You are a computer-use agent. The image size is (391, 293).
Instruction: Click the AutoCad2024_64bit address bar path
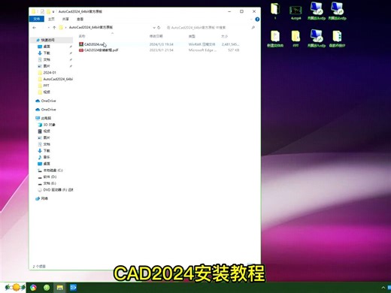tap(91, 27)
